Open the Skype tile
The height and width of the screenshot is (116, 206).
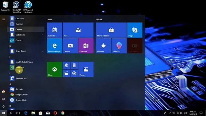pyautogui.click(x=135, y=30)
